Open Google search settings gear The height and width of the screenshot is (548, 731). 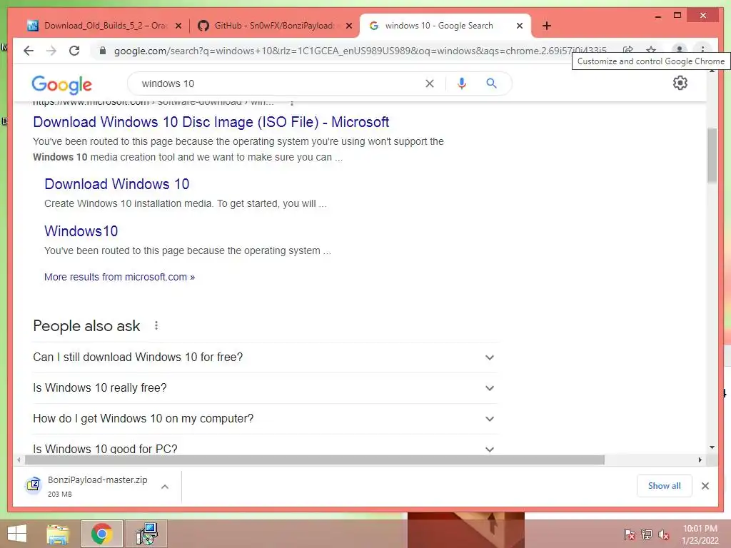pos(680,83)
